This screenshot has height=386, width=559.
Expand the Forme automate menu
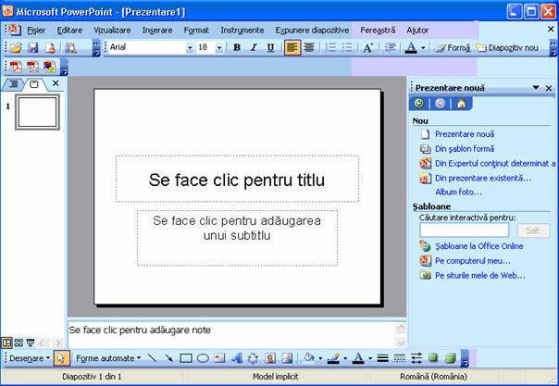[108, 358]
